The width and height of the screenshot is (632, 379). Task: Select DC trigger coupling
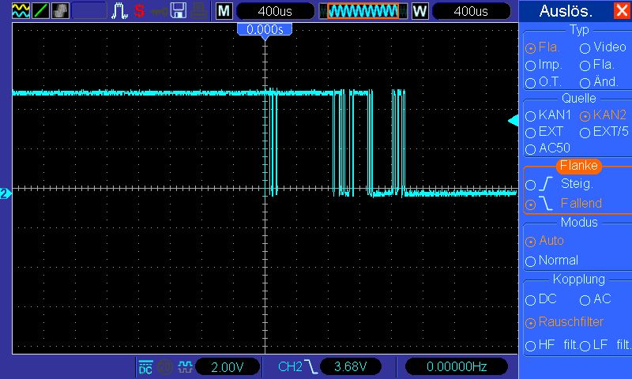541,299
